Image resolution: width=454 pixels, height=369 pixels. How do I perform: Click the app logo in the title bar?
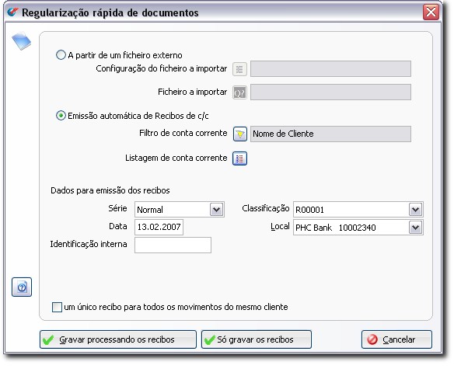point(12,12)
